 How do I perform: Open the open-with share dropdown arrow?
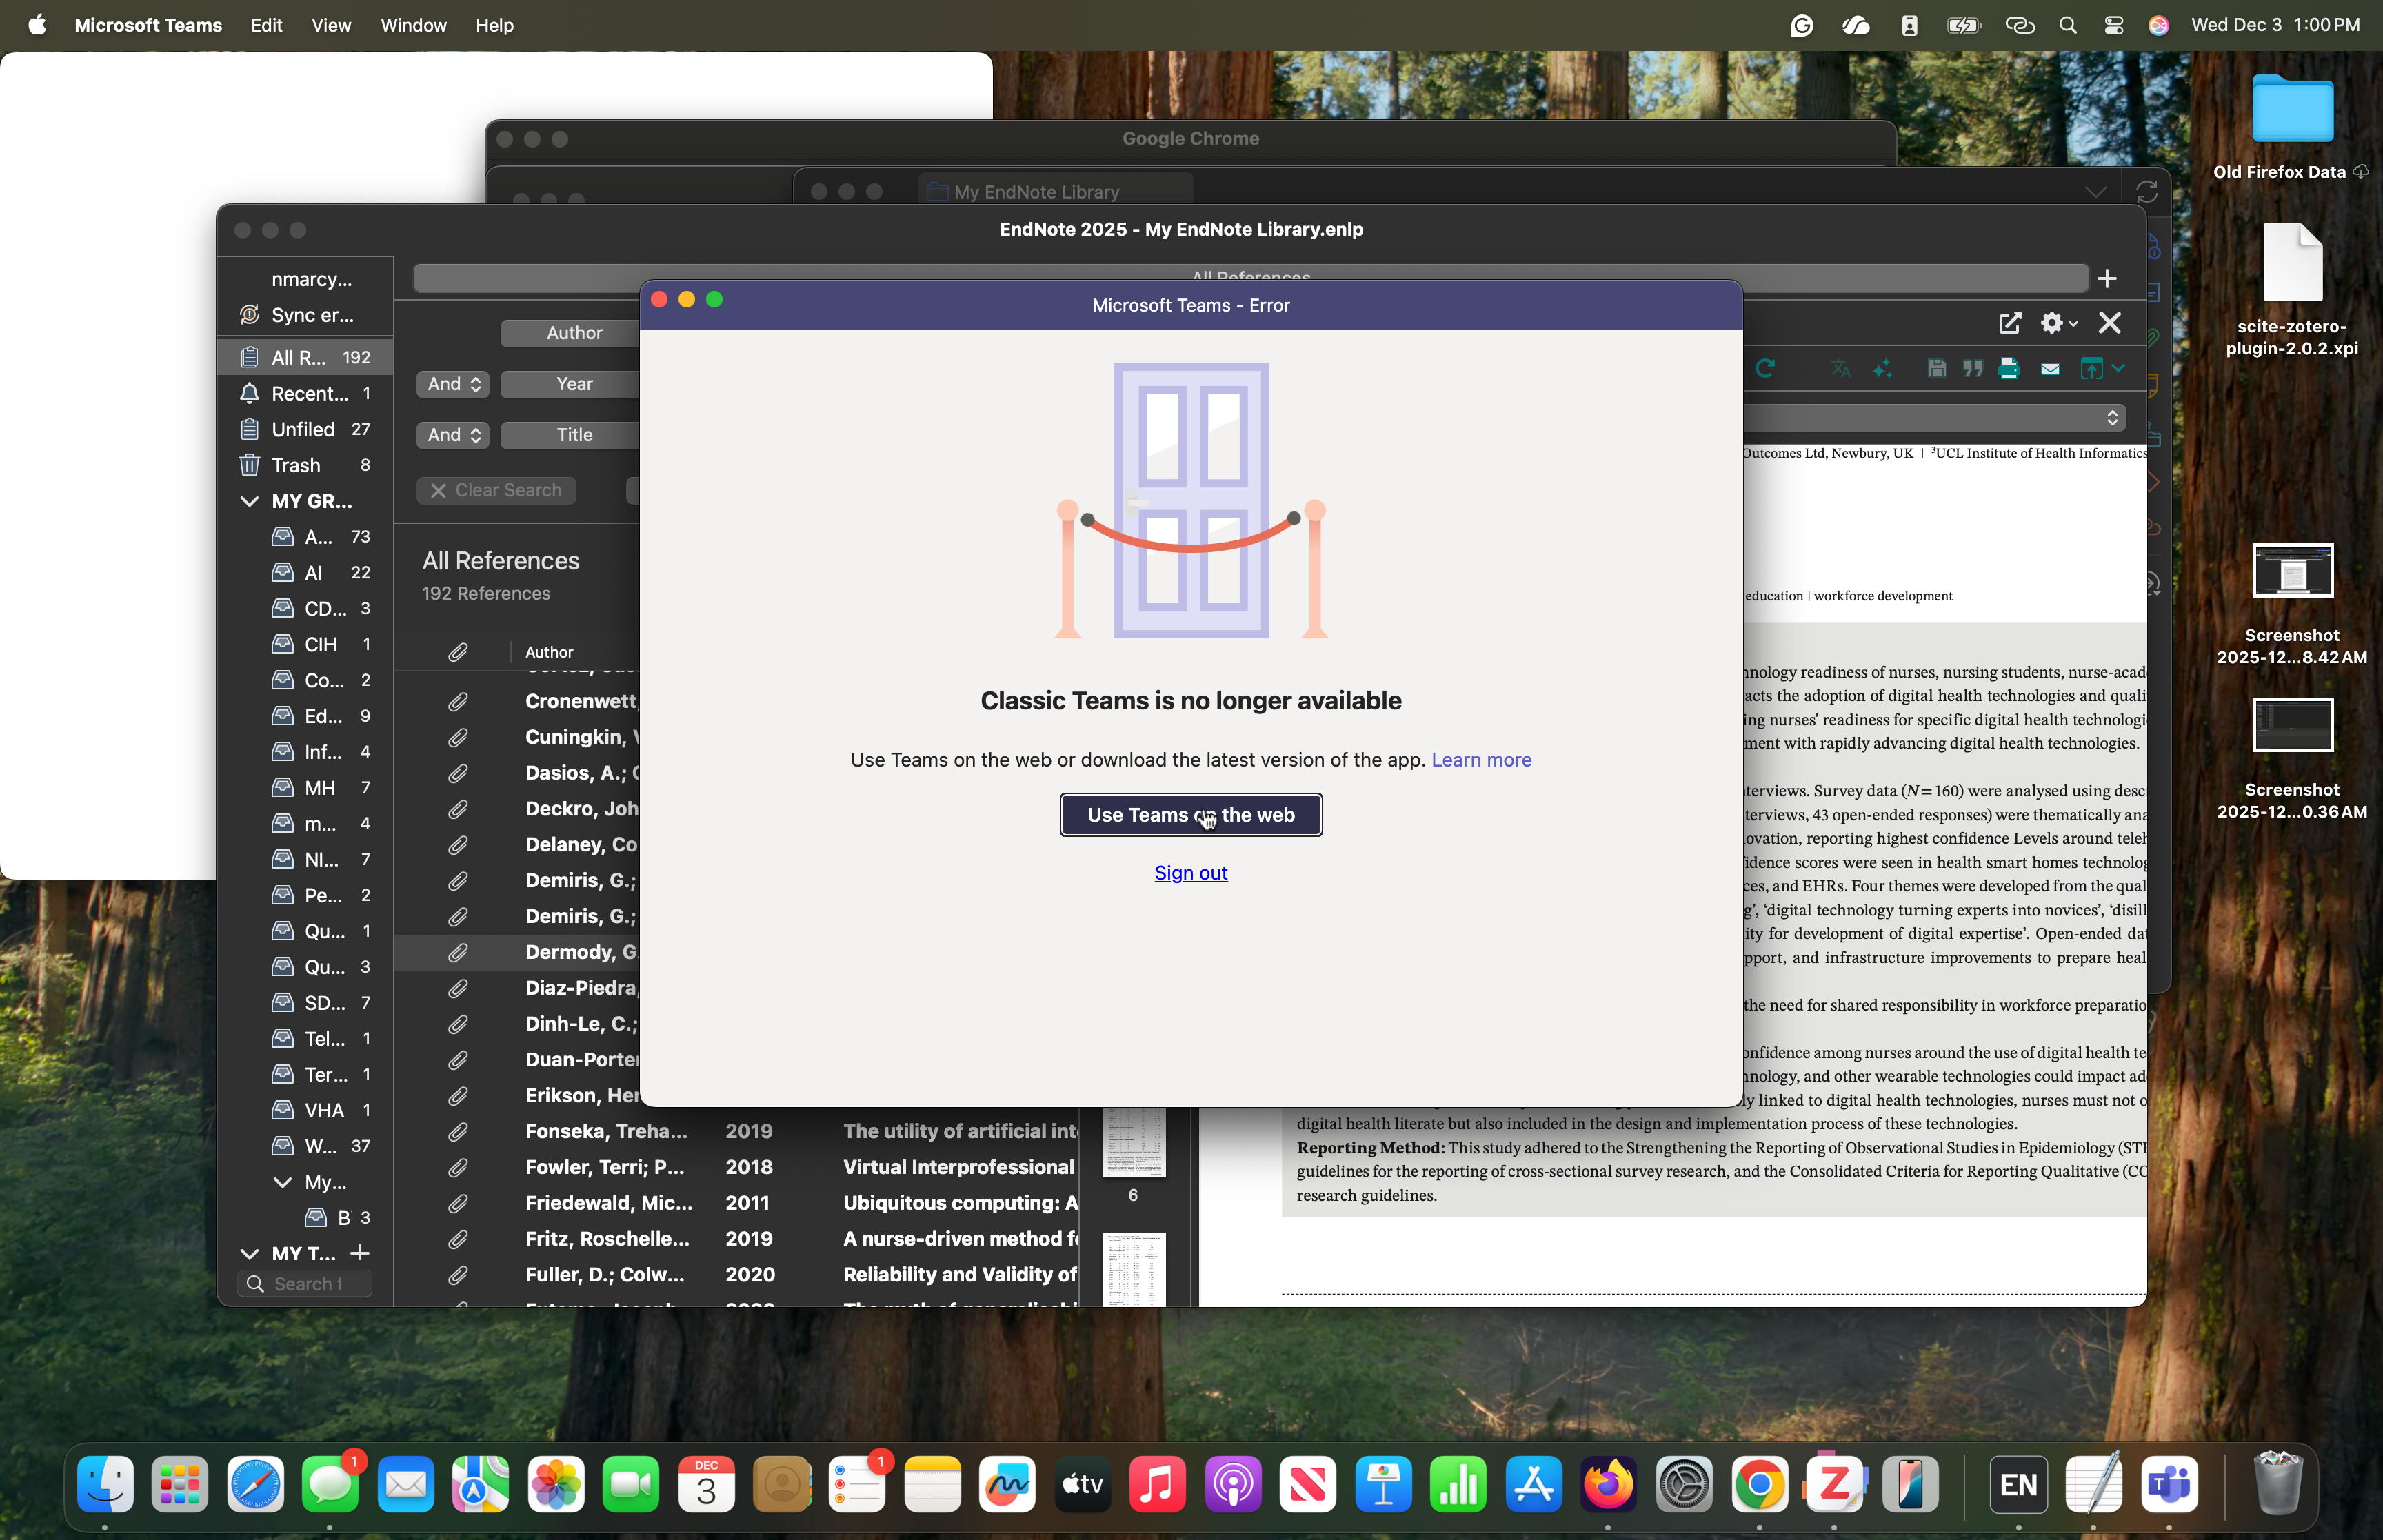pos(2118,369)
